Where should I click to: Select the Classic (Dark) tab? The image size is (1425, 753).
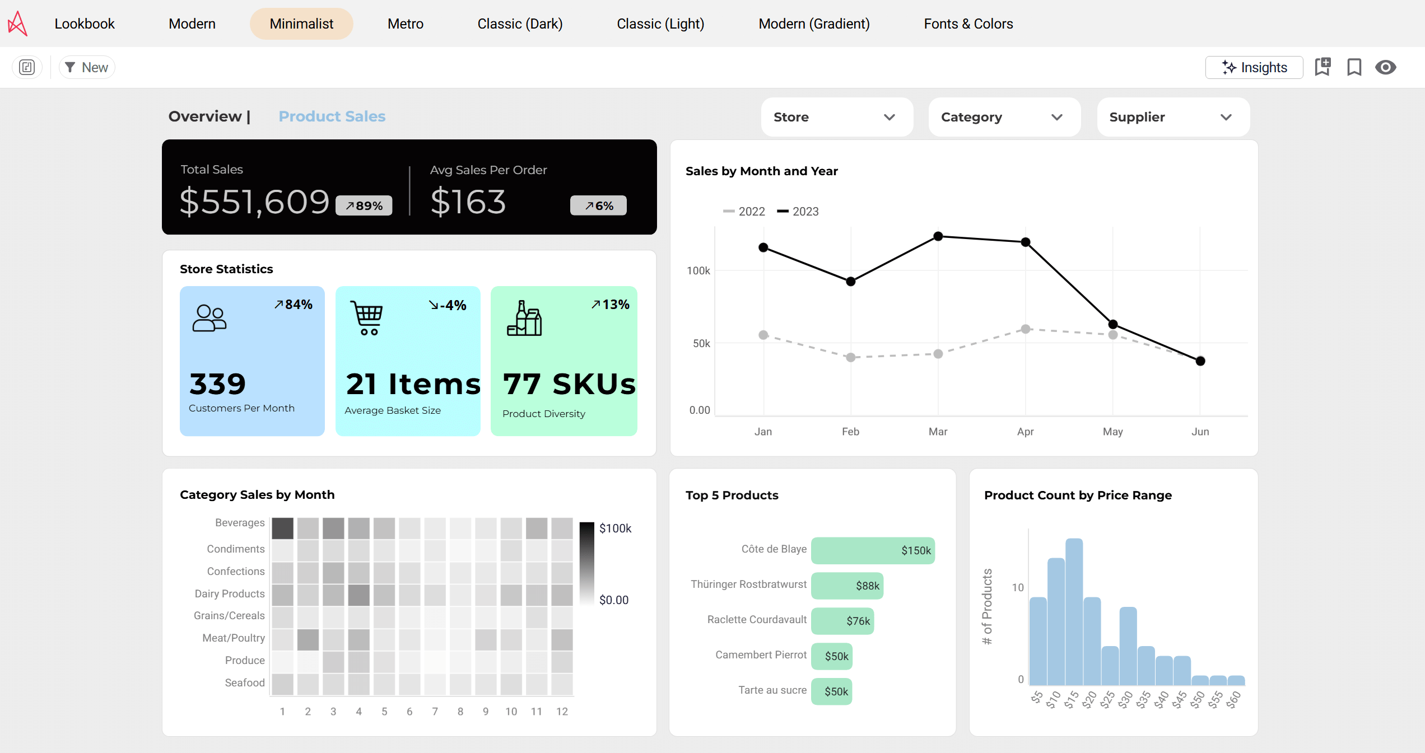coord(519,24)
